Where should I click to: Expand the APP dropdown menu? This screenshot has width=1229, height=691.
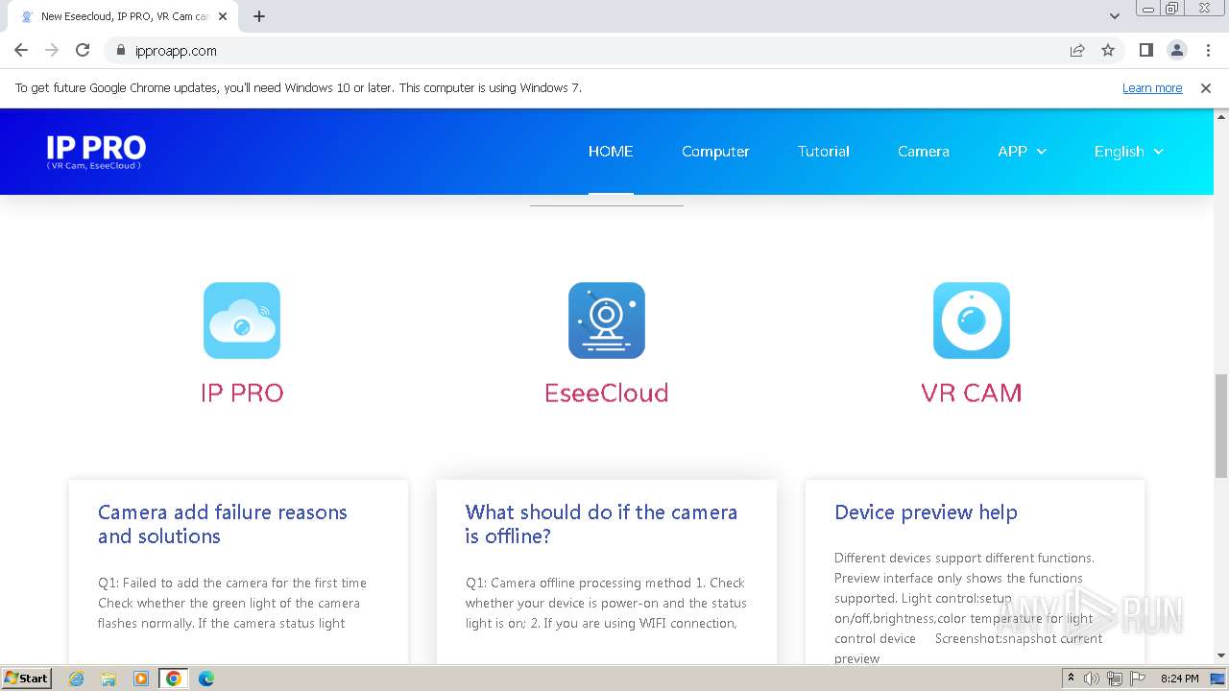1022,152
